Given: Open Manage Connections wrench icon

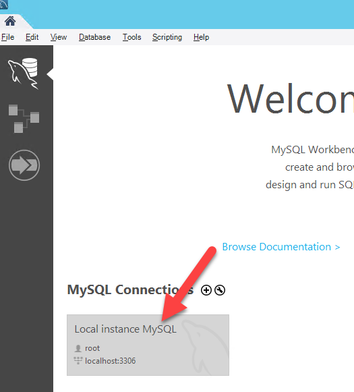Looking at the screenshot, I should tap(220, 290).
